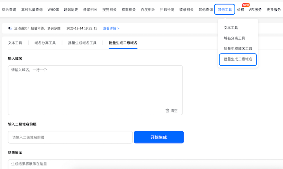The width and height of the screenshot is (283, 169).
Task: Select 文本工具 from the open dropdown menu
Action: tap(231, 28)
